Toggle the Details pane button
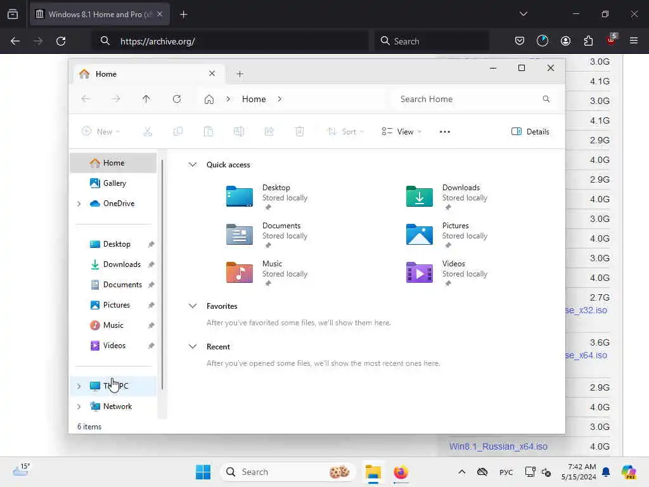This screenshot has height=487, width=649. 530,132
